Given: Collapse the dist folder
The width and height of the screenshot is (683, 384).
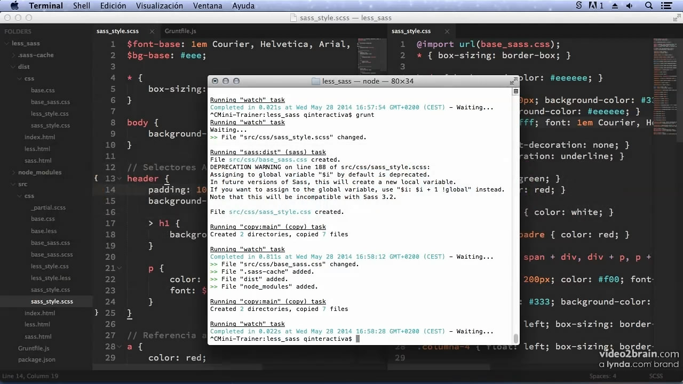Looking at the screenshot, I should click(x=13, y=67).
